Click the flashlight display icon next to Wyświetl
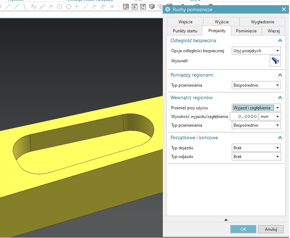The height and width of the screenshot is (238, 290). pyautogui.click(x=275, y=61)
